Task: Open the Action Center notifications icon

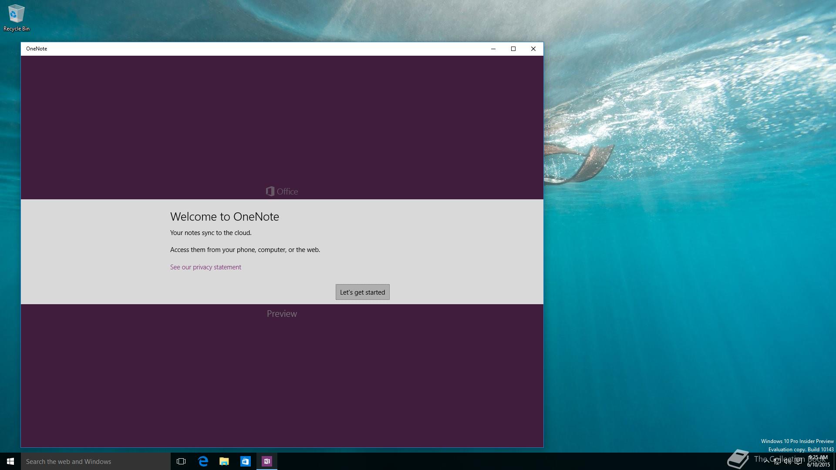Action: pyautogui.click(x=798, y=461)
